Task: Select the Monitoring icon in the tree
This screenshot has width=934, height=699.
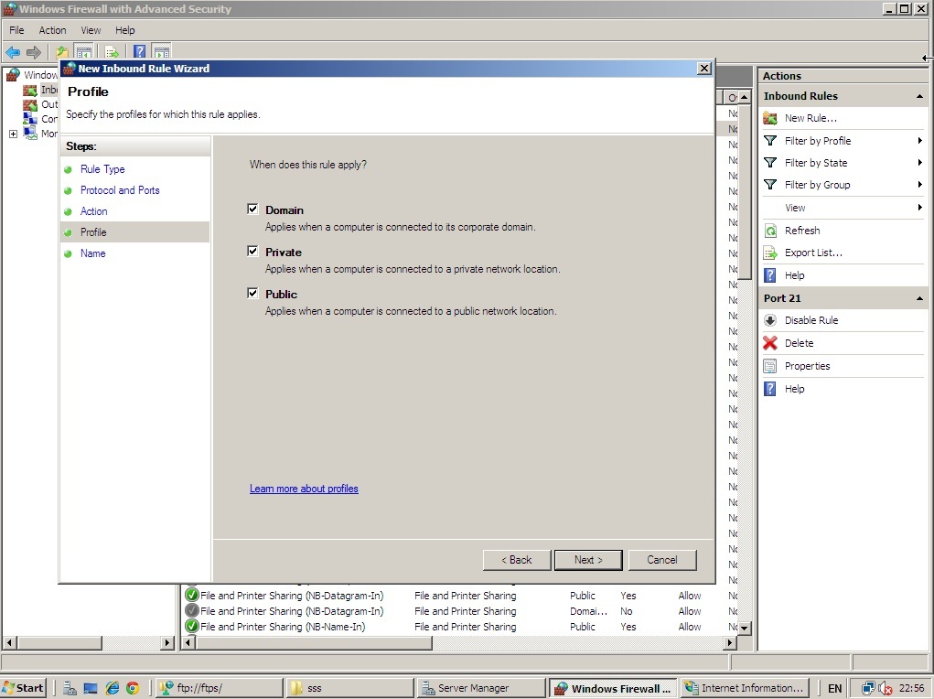Action: [30, 134]
